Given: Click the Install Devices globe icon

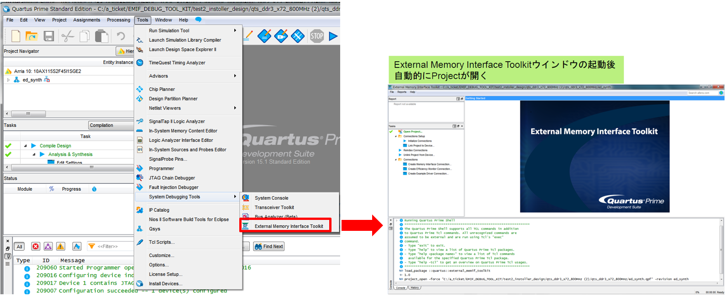Looking at the screenshot, I should point(140,284).
